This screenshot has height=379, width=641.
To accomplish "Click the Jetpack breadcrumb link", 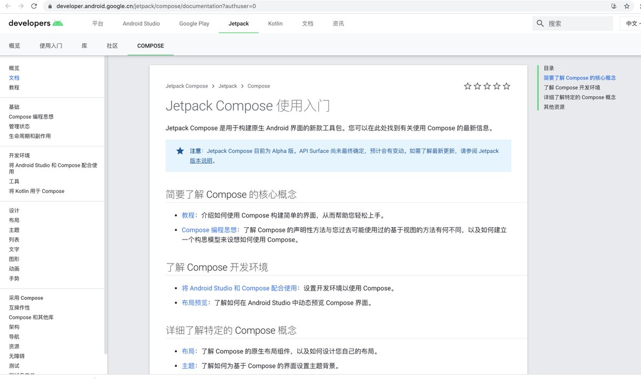I will point(228,86).
